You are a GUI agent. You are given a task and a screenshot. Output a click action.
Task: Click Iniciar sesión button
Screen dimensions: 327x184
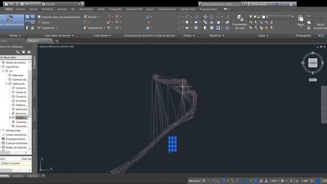(259, 4)
